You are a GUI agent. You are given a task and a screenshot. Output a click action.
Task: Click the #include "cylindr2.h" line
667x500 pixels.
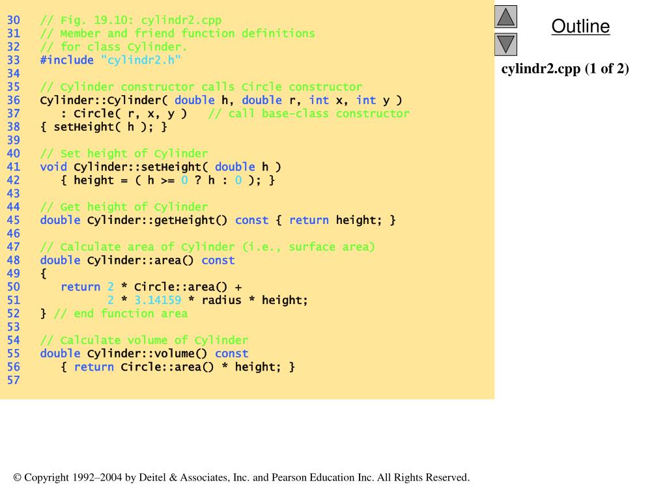[111, 60]
